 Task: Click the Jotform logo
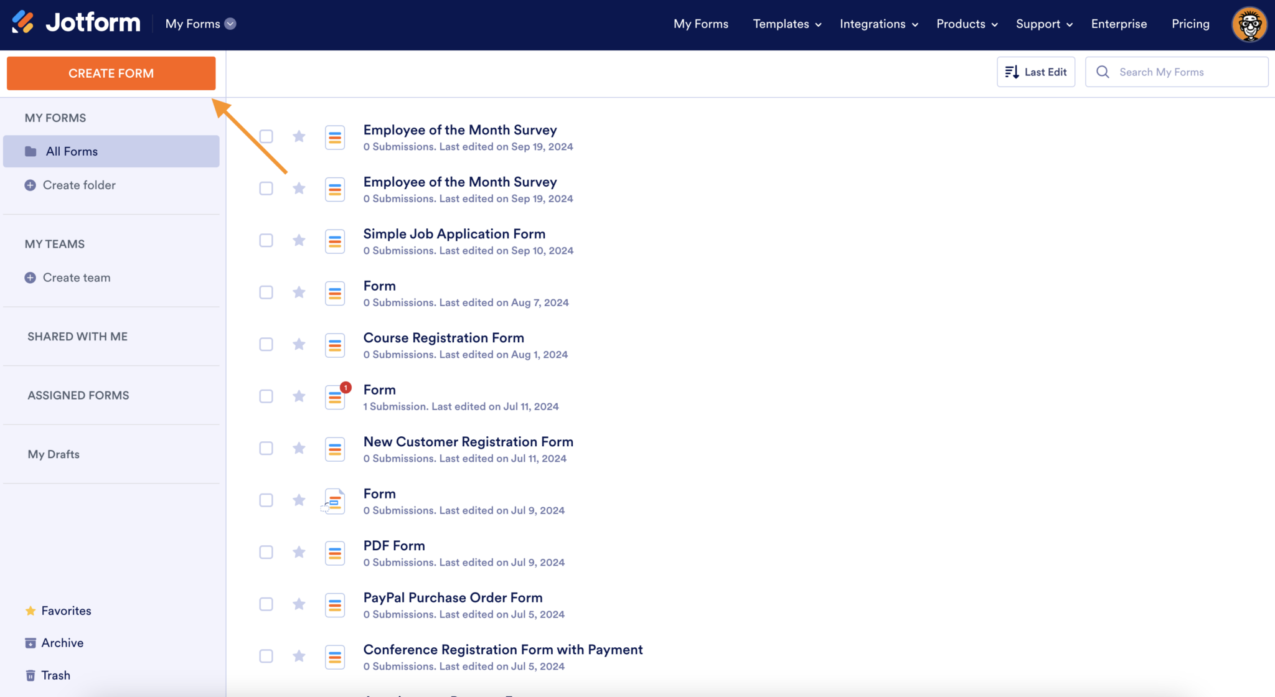[x=75, y=23]
